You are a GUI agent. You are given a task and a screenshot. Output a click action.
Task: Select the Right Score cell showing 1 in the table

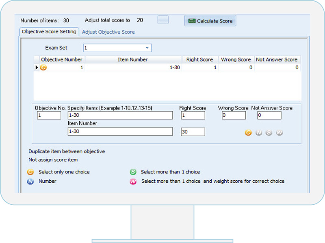click(200, 68)
